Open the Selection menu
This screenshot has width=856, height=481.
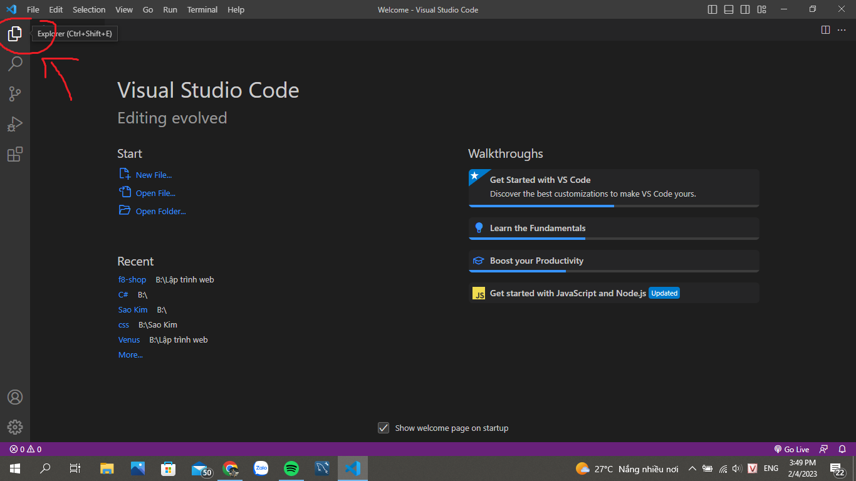(89, 9)
